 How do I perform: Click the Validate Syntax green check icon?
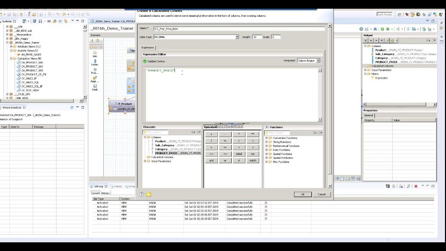click(x=145, y=61)
